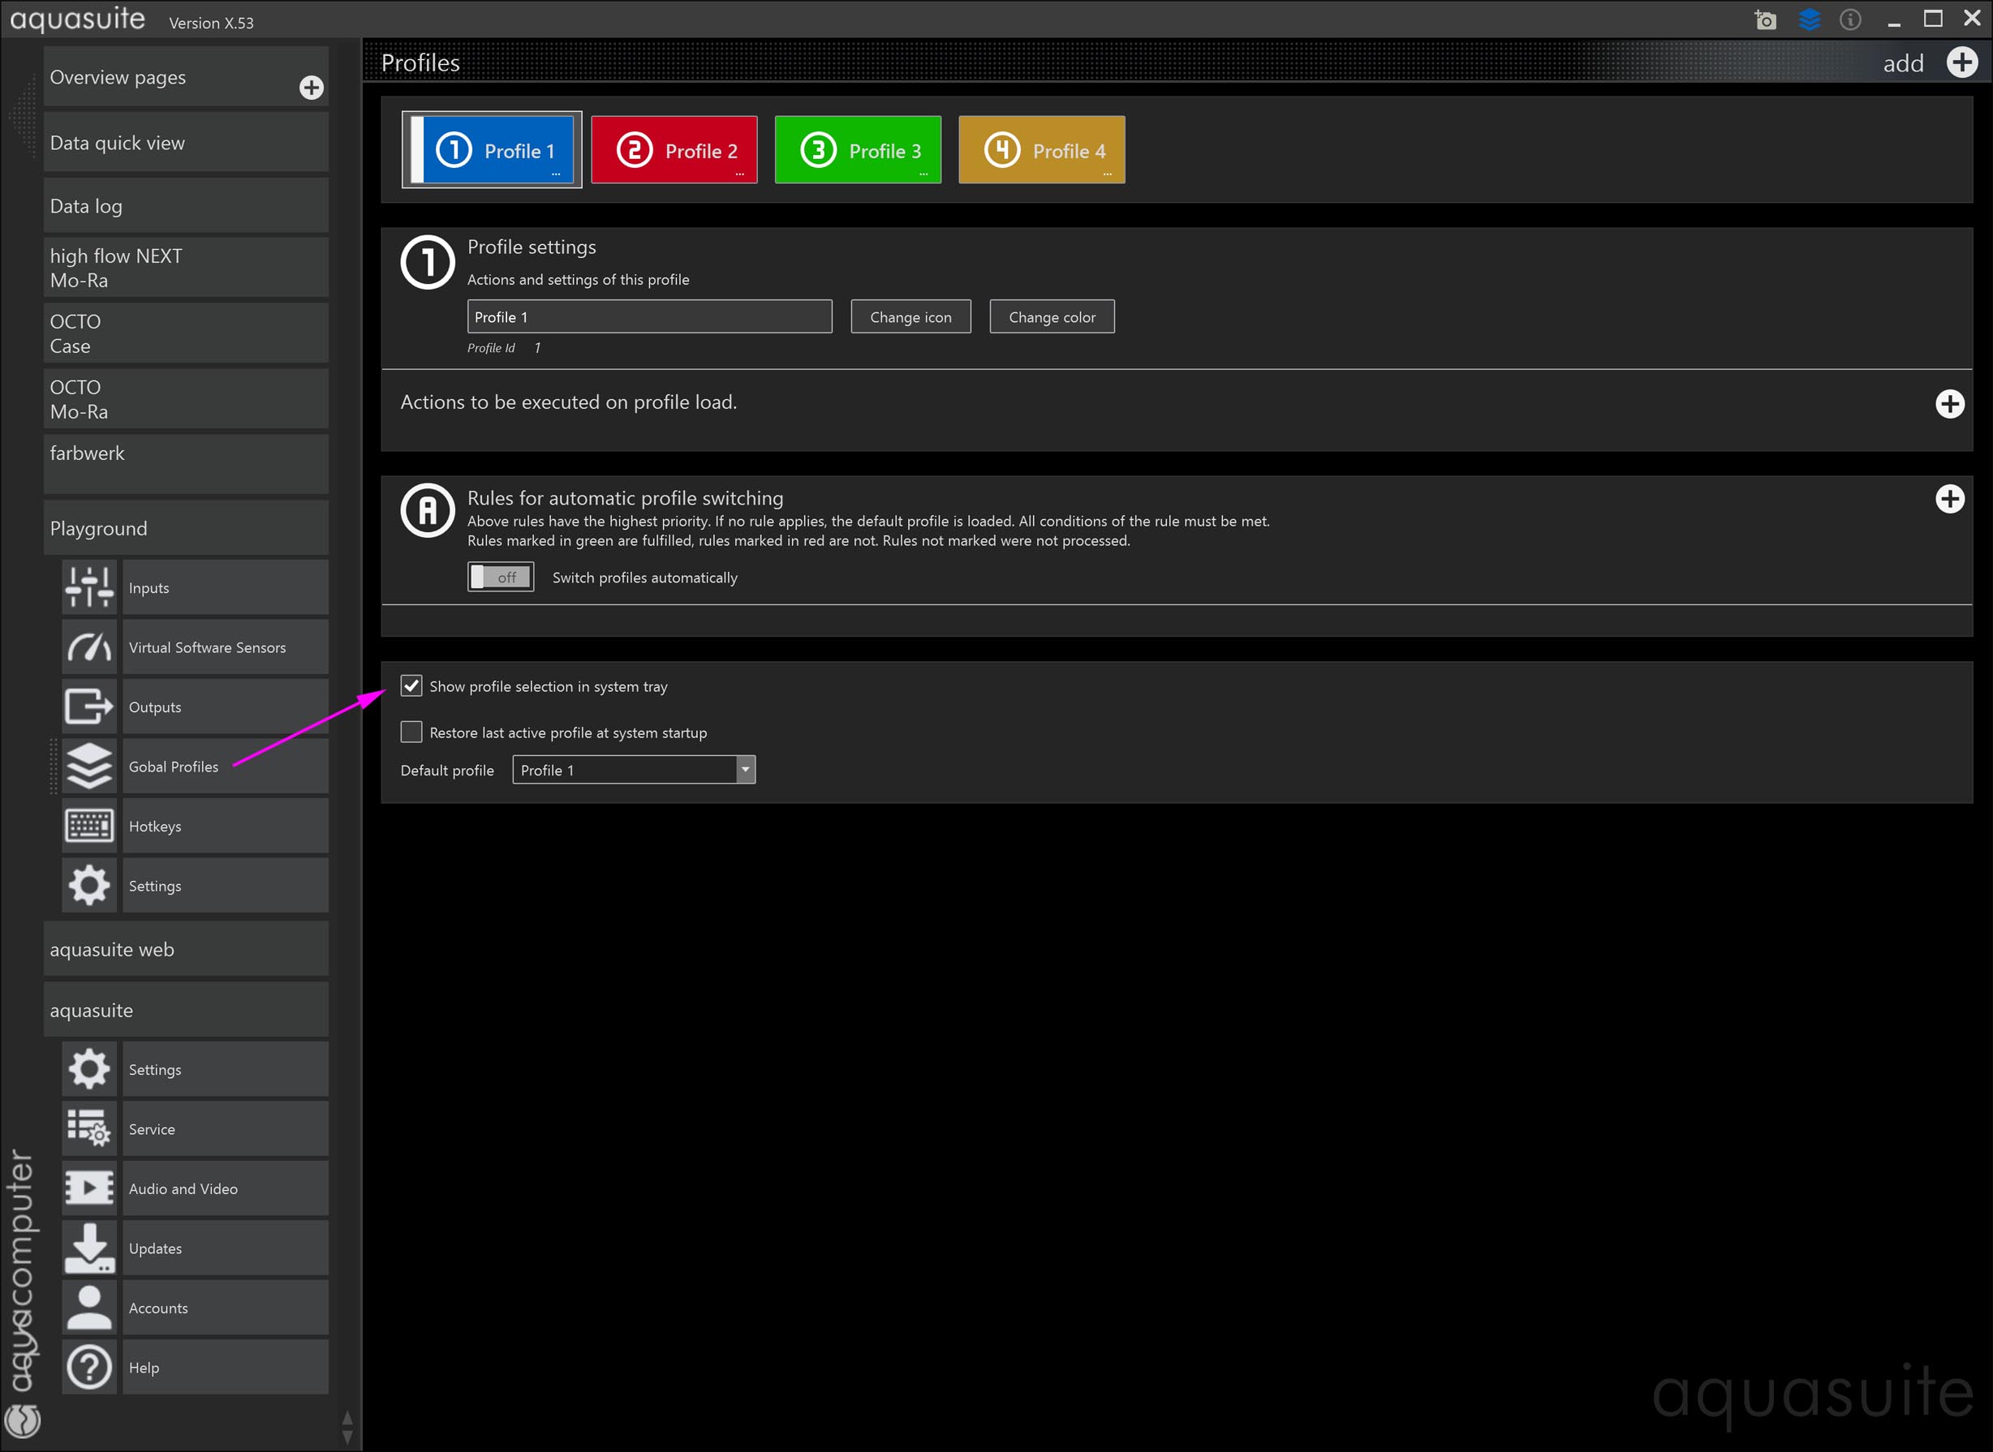Viewport: 1993px width, 1452px height.
Task: Open Virtual Software Sensors gauge icon
Action: pos(88,647)
